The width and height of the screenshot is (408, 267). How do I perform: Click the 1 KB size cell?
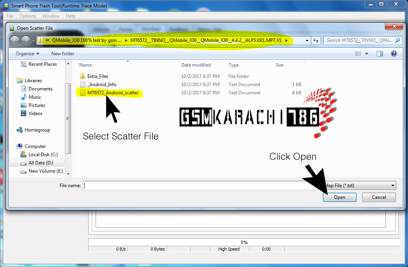tap(296, 85)
